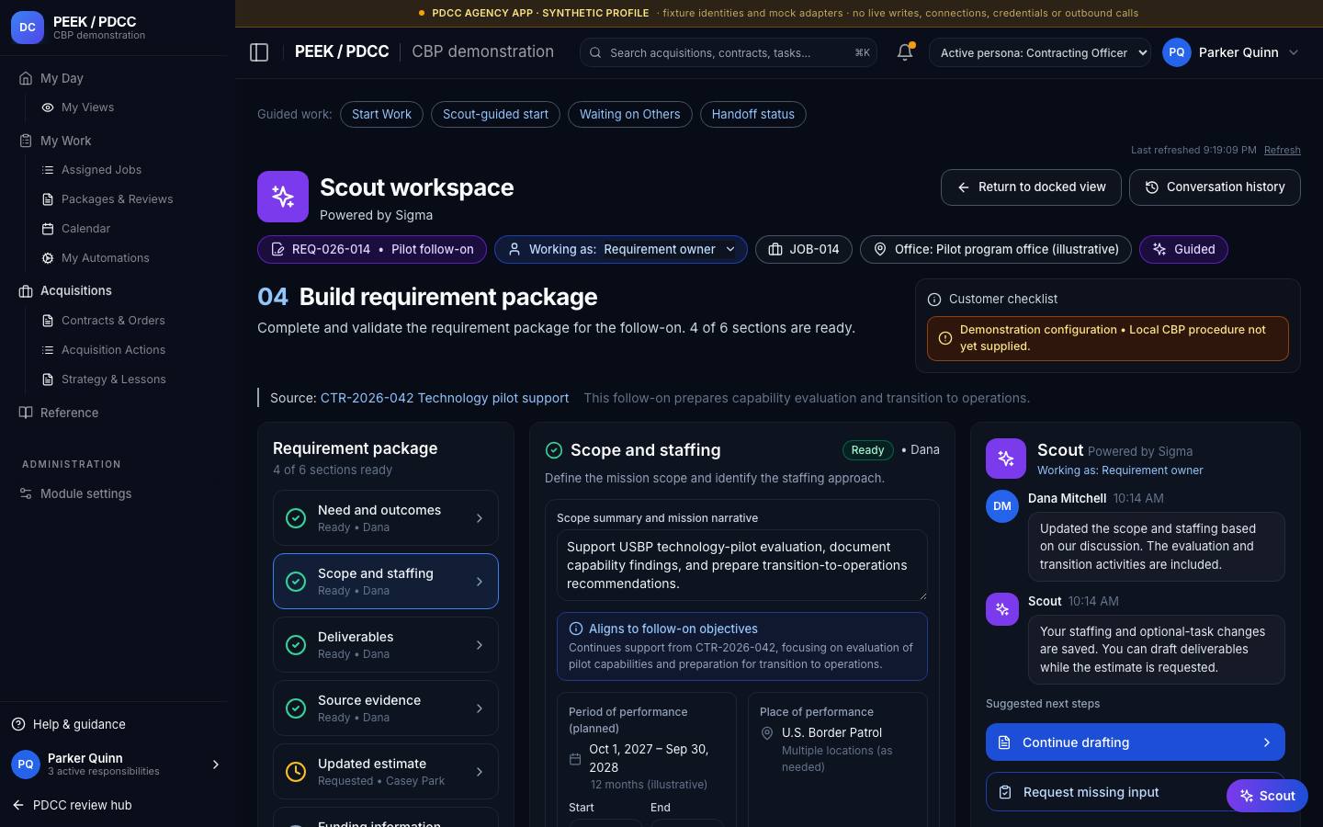This screenshot has height=827, width=1323.
Task: Return to PDCC review hub
Action: 72,806
